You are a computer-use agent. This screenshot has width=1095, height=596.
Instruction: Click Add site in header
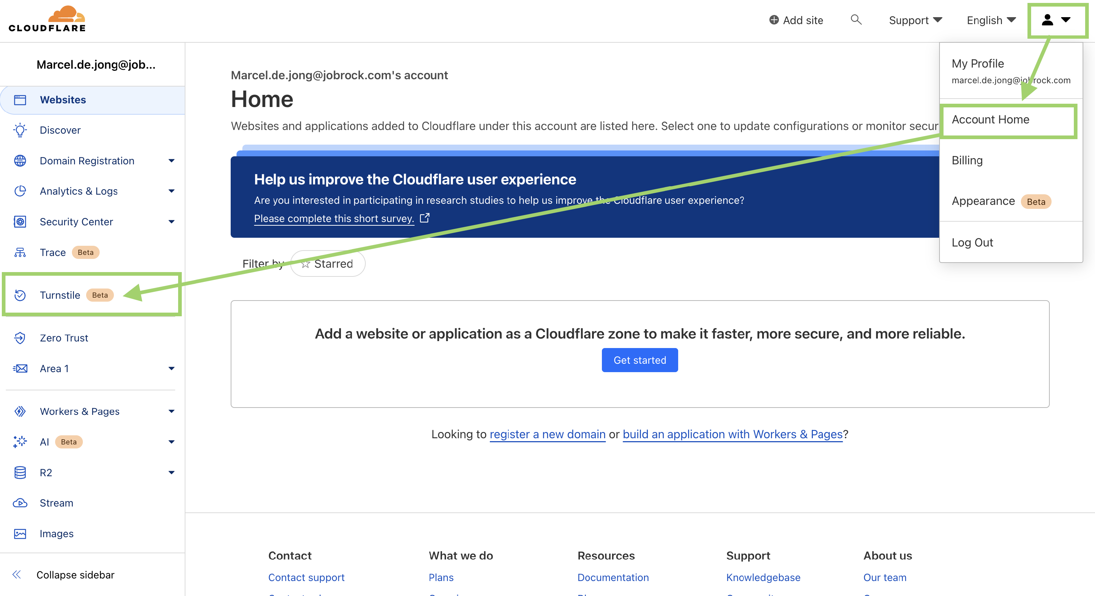(x=796, y=20)
